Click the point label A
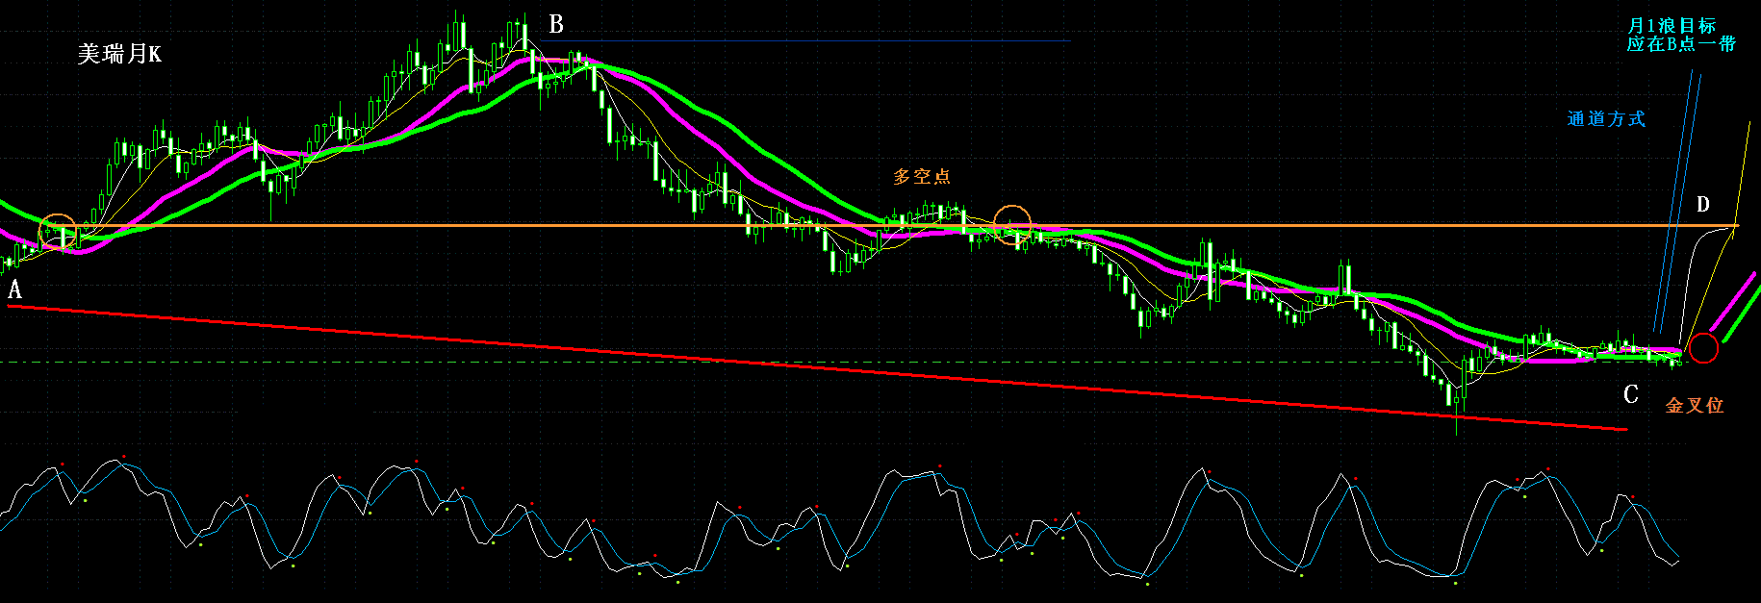The image size is (1761, 603). pyautogui.click(x=14, y=289)
